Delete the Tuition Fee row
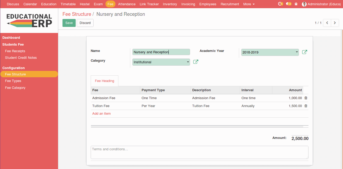Image resolution: width=343 pixels, height=169 pixels. click(x=306, y=106)
